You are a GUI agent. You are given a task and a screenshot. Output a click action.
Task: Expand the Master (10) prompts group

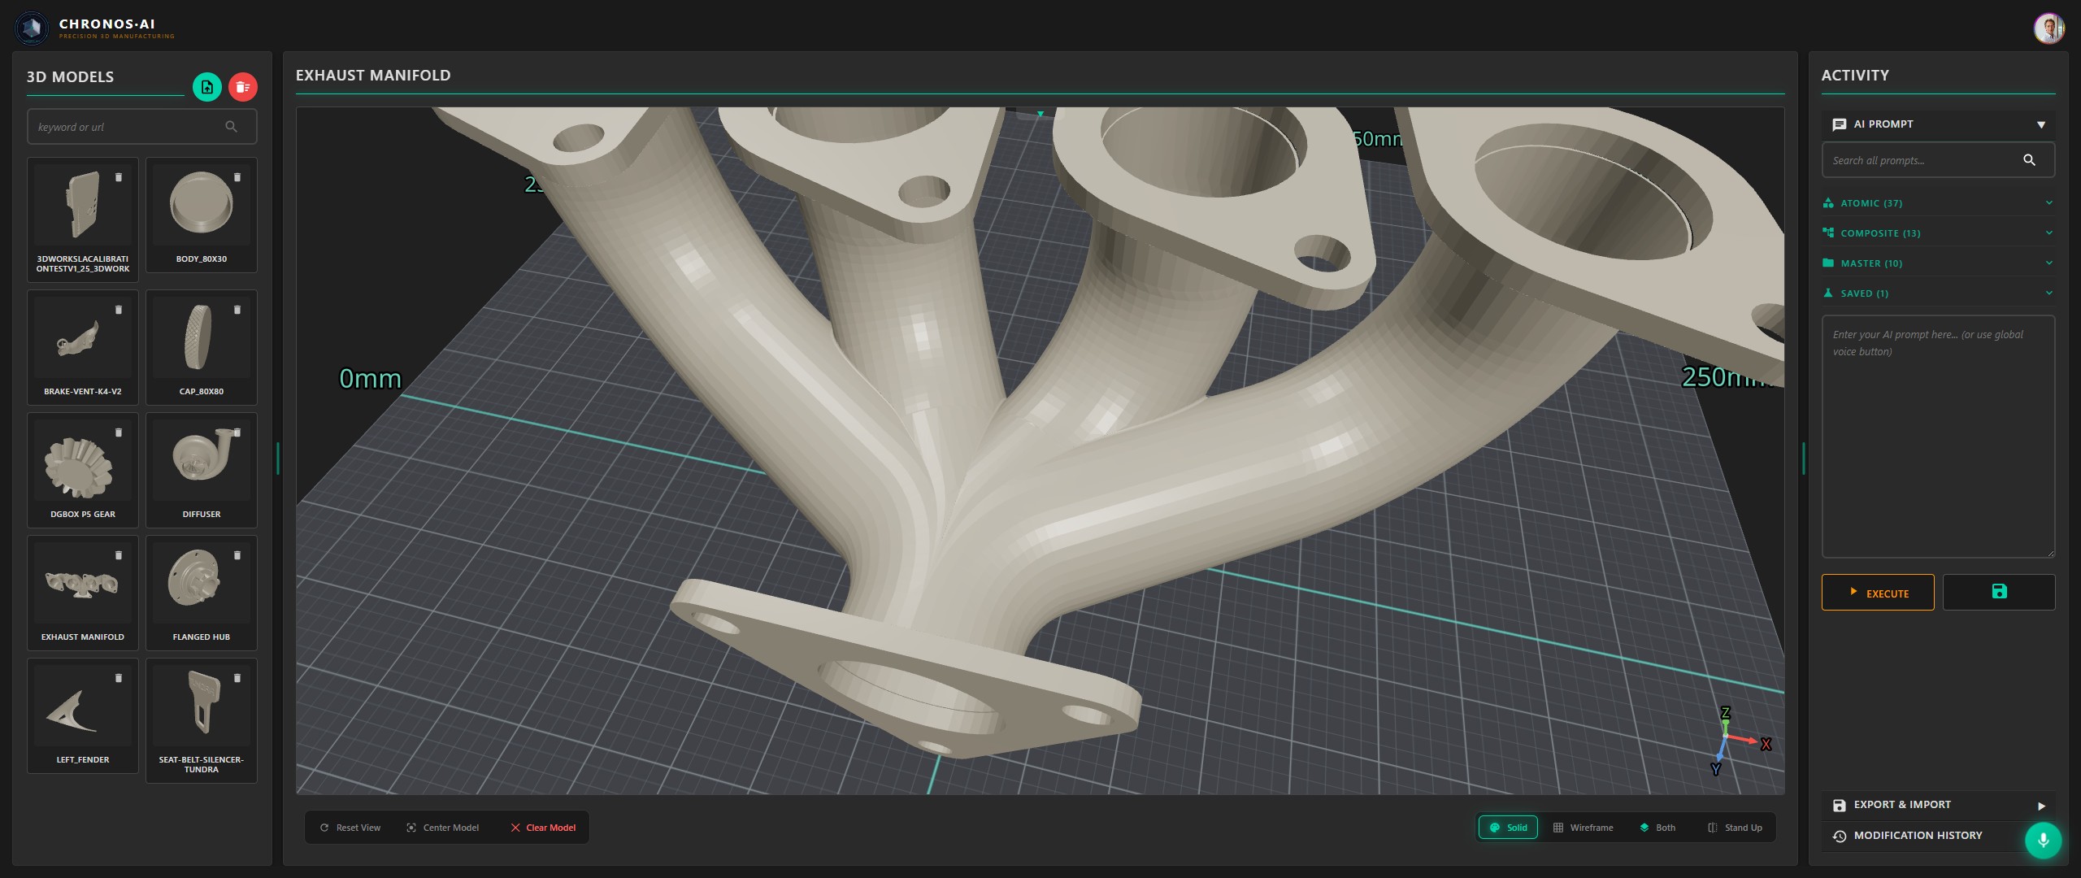(1938, 263)
